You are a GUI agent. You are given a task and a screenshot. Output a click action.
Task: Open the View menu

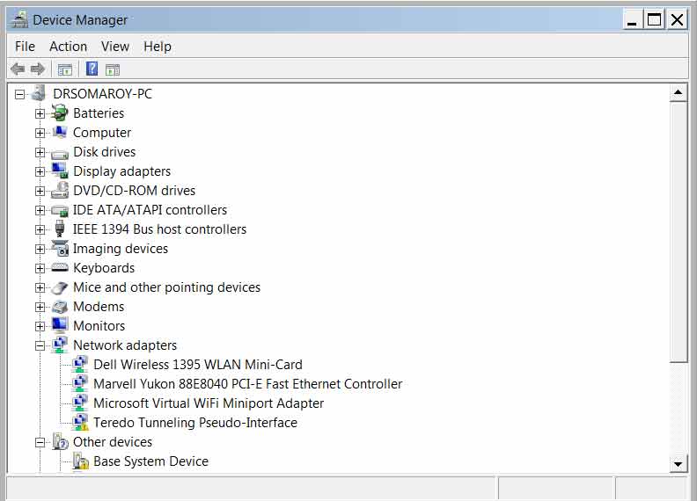(115, 47)
